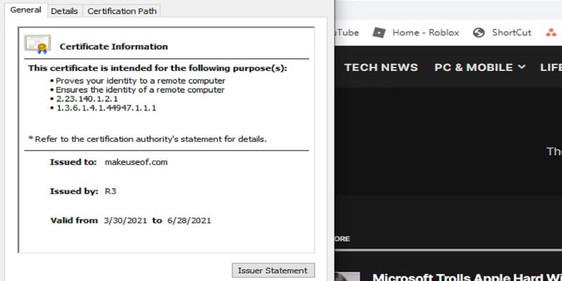This screenshot has width=562, height=281.
Task: Click the YouTube bookmark
Action: (346, 32)
